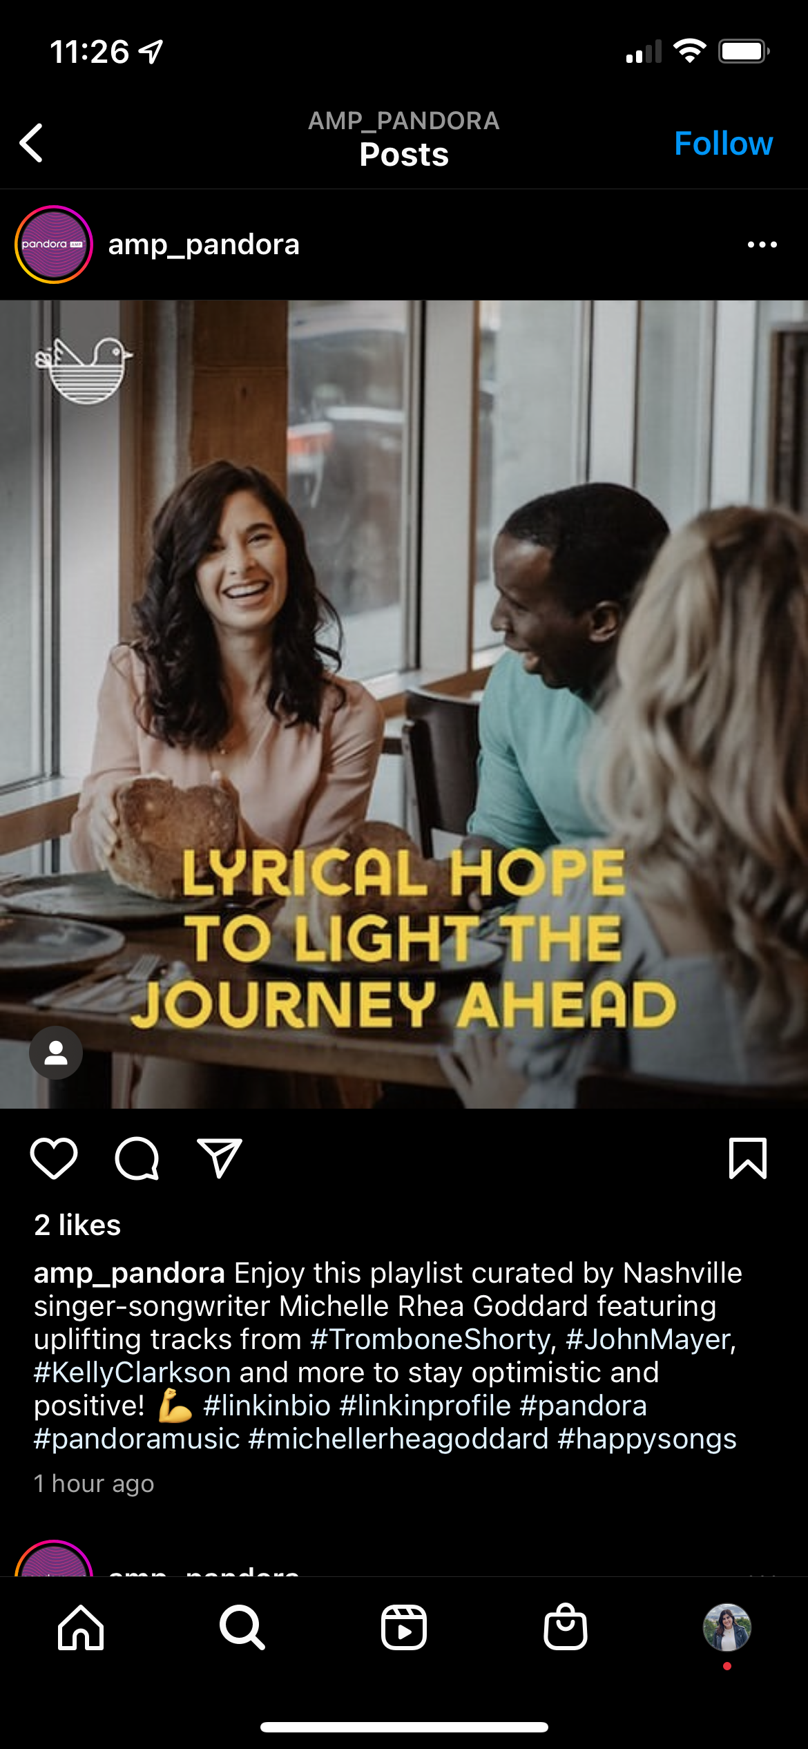
Task: View amp_pandora story via profile picture ring
Action: (54, 245)
